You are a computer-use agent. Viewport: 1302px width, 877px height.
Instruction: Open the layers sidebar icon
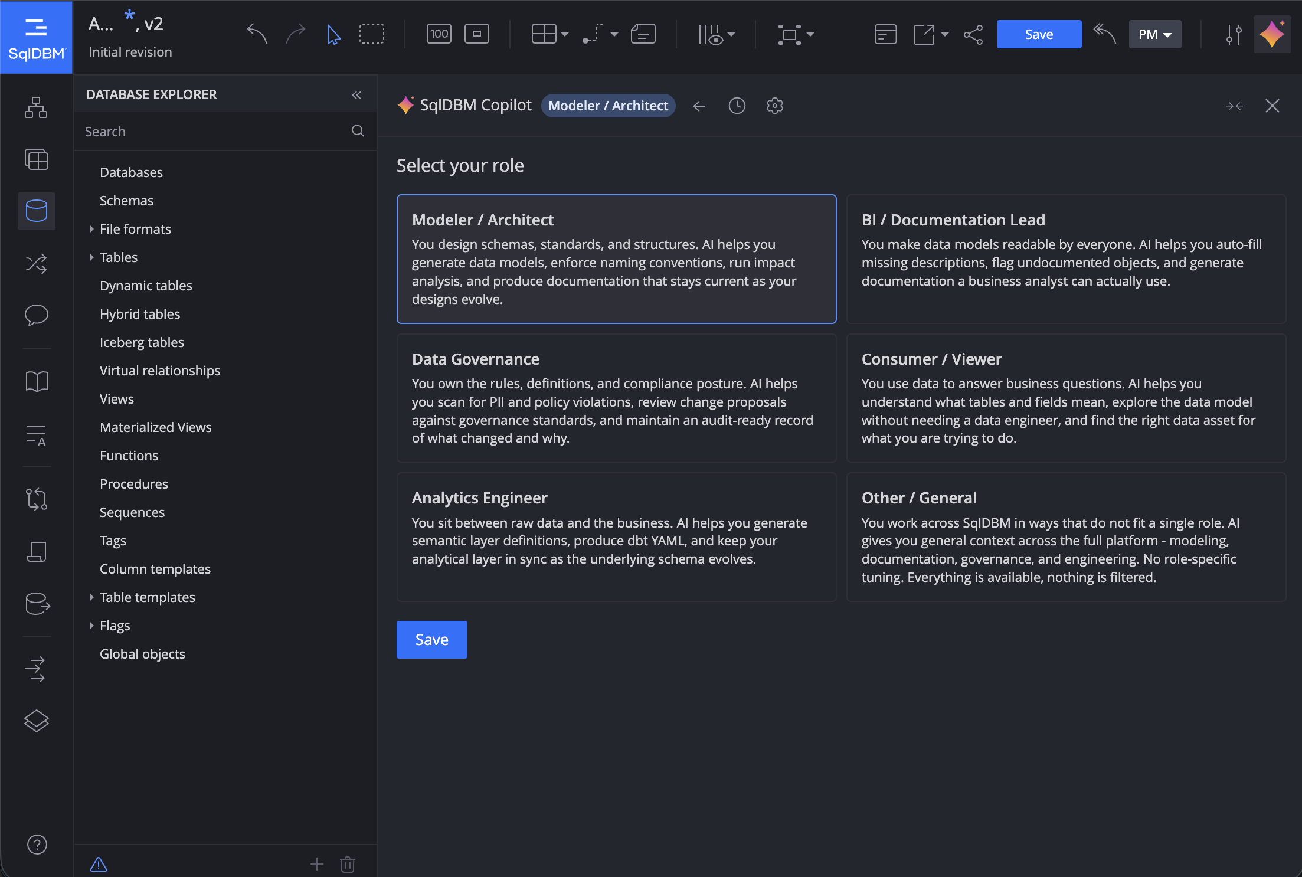[x=37, y=721]
